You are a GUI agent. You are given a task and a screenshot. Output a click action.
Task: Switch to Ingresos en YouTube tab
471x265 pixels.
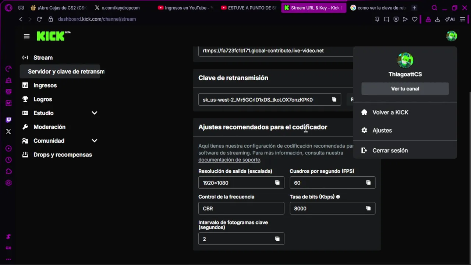point(185,8)
